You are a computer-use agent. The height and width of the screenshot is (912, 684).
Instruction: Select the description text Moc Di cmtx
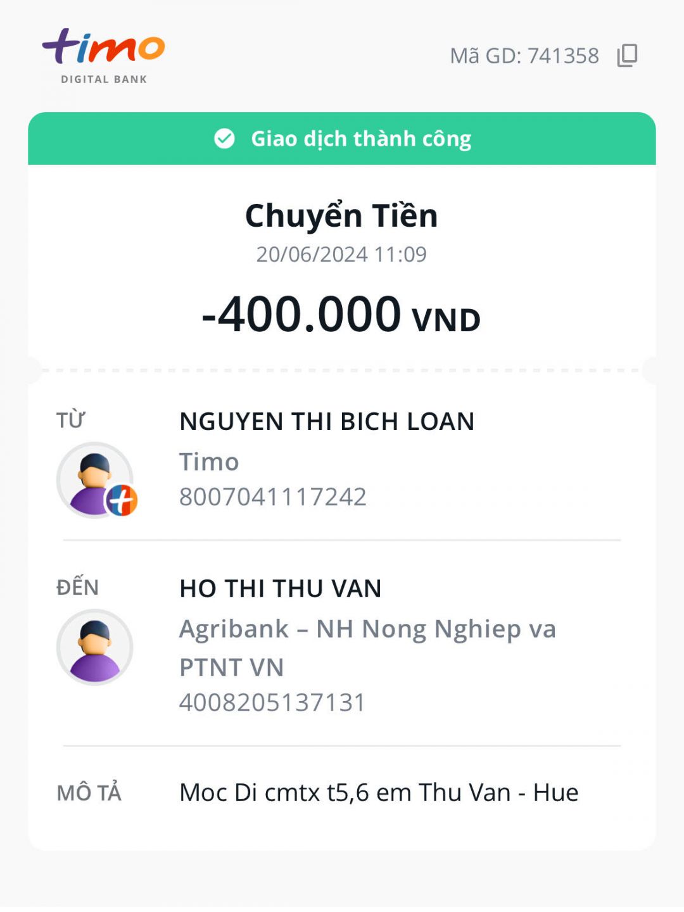tap(379, 793)
